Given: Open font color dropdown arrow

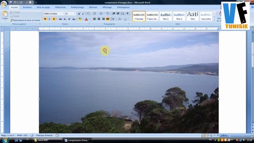Looking at the screenshot, I should tap(89, 19).
